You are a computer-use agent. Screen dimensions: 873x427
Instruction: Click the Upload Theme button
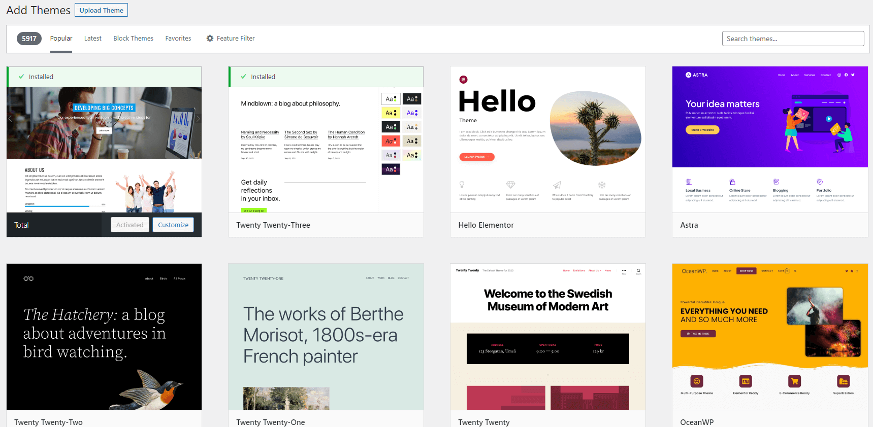[101, 10]
